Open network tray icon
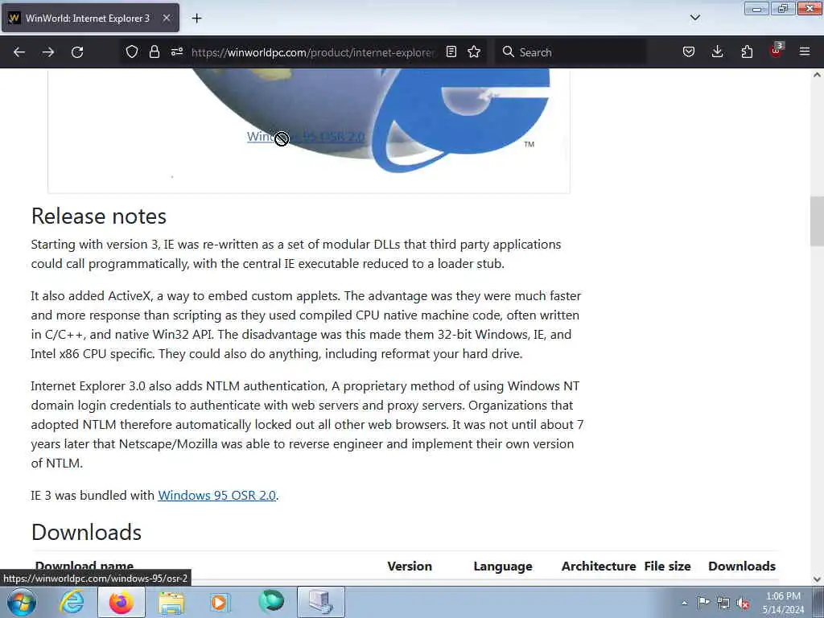 pos(723,603)
